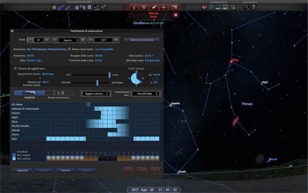This screenshot has height=193, width=308.
Task: Open object info with the red 'i' button
Action: 134,7
